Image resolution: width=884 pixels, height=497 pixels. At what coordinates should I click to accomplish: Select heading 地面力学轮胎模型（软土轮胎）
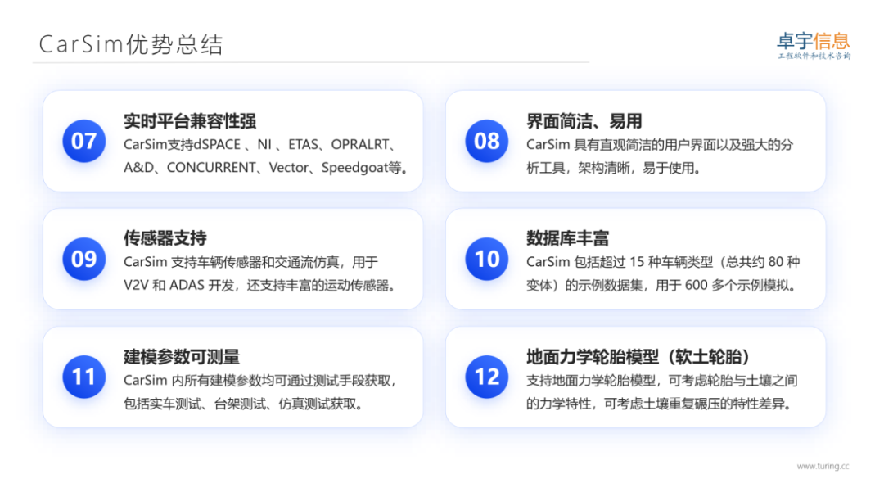[638, 356]
